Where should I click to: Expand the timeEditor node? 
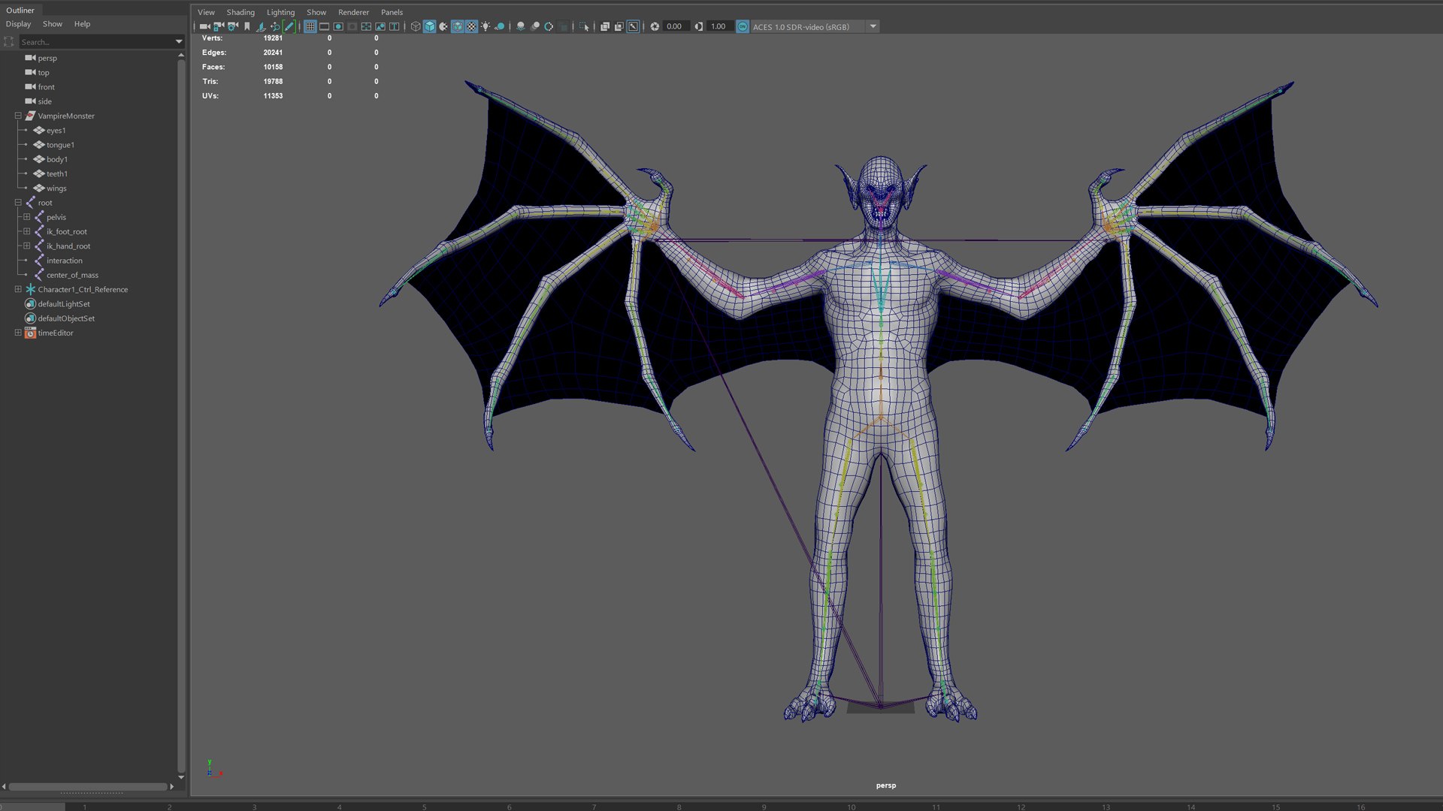tap(18, 333)
